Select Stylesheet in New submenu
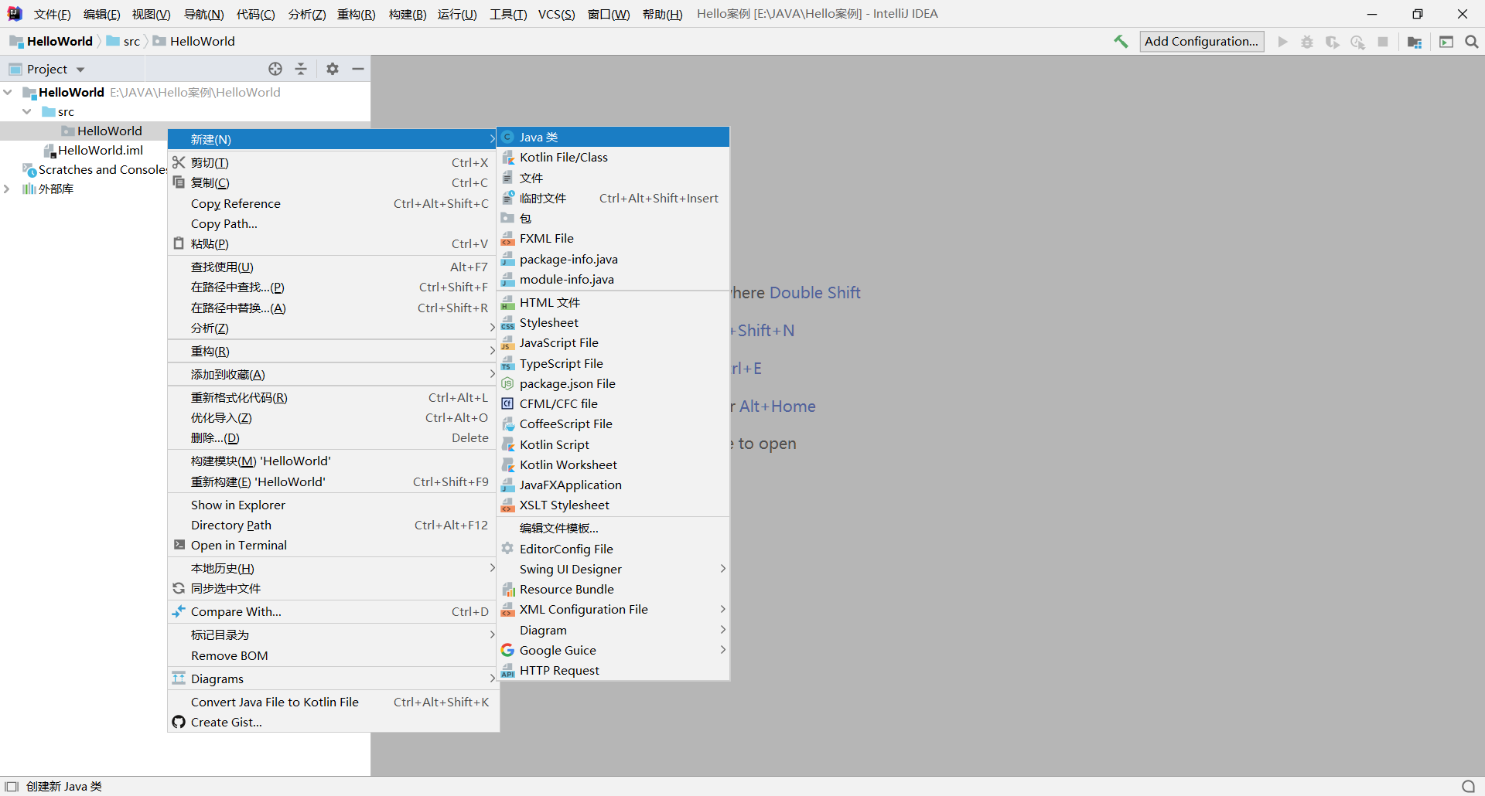The image size is (1485, 796). (613, 322)
